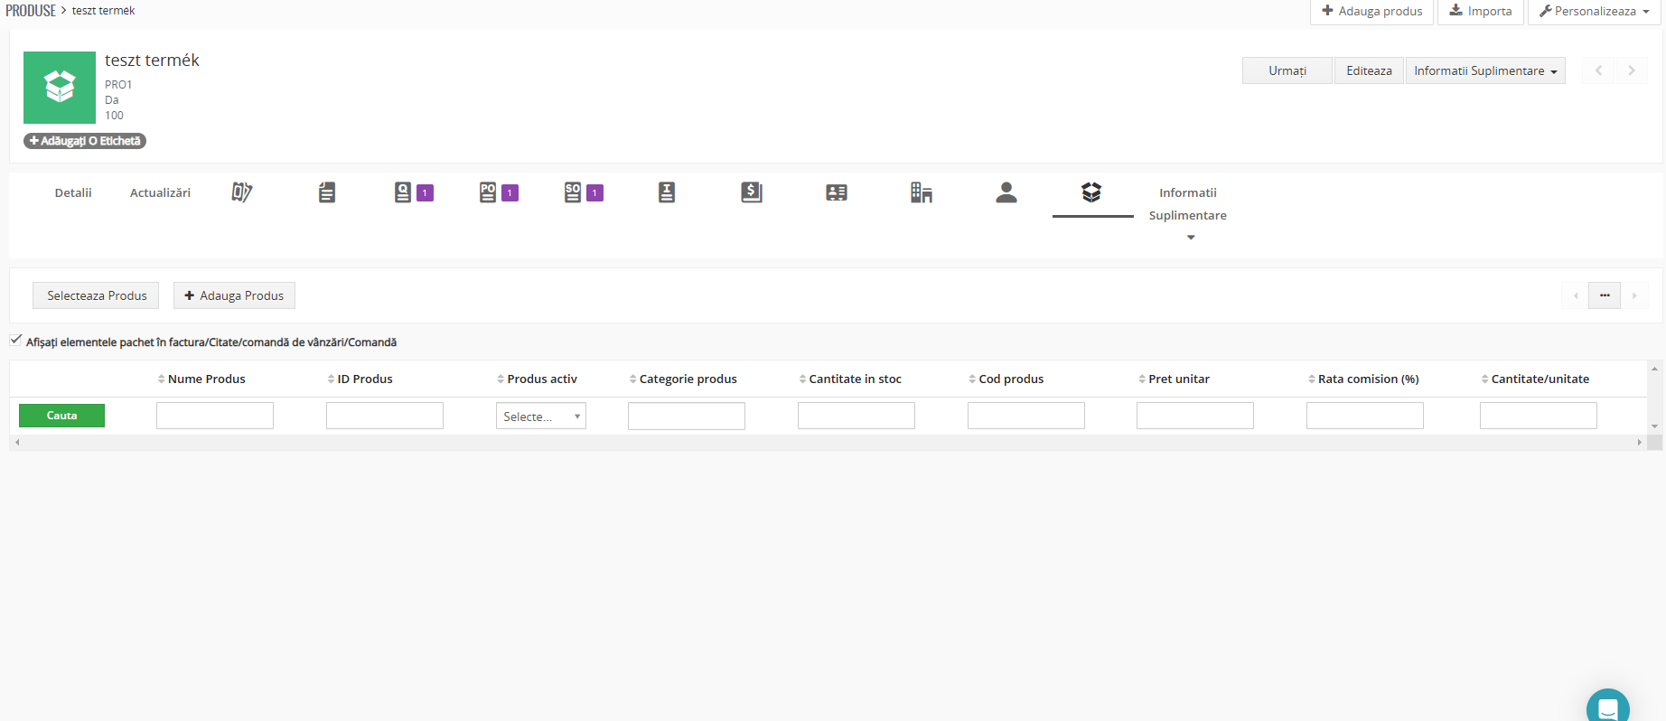Focus the Cantitate/unitate filter field
Viewport: 1666px width, 721px height.
pos(1539,416)
